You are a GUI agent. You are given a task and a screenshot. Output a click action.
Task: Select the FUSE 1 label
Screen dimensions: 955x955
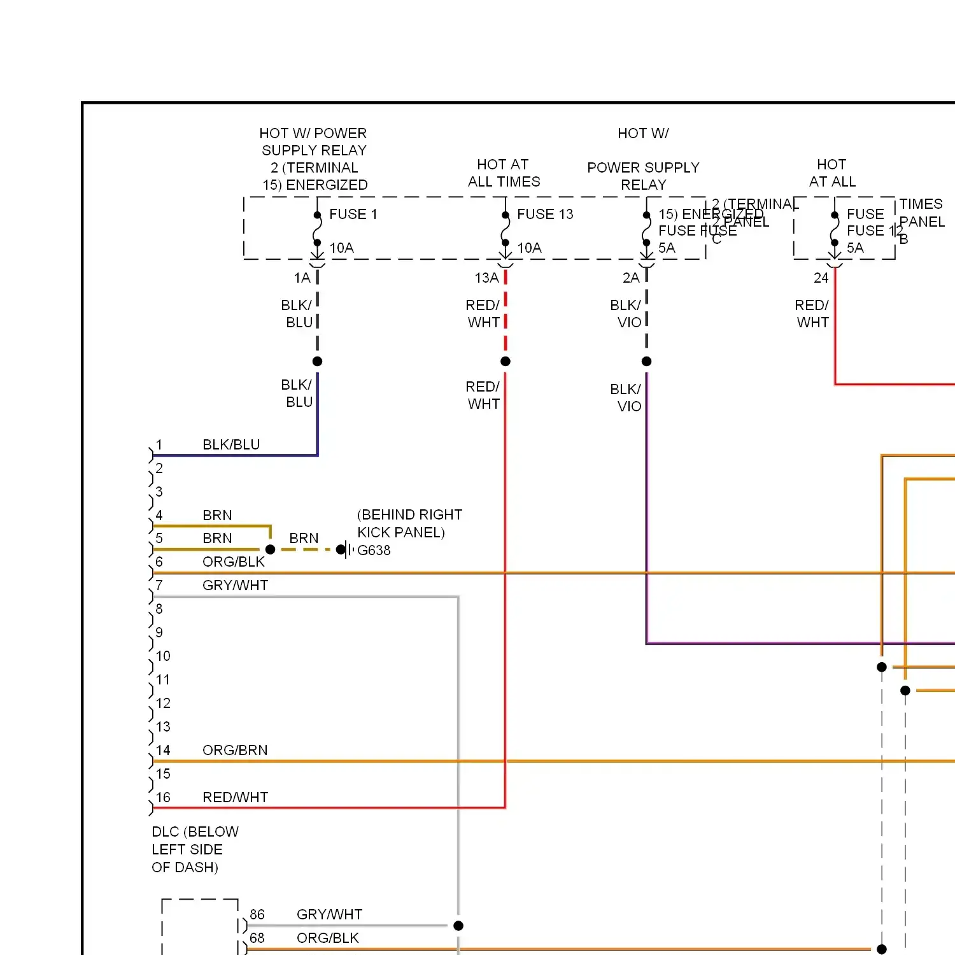pyautogui.click(x=353, y=215)
